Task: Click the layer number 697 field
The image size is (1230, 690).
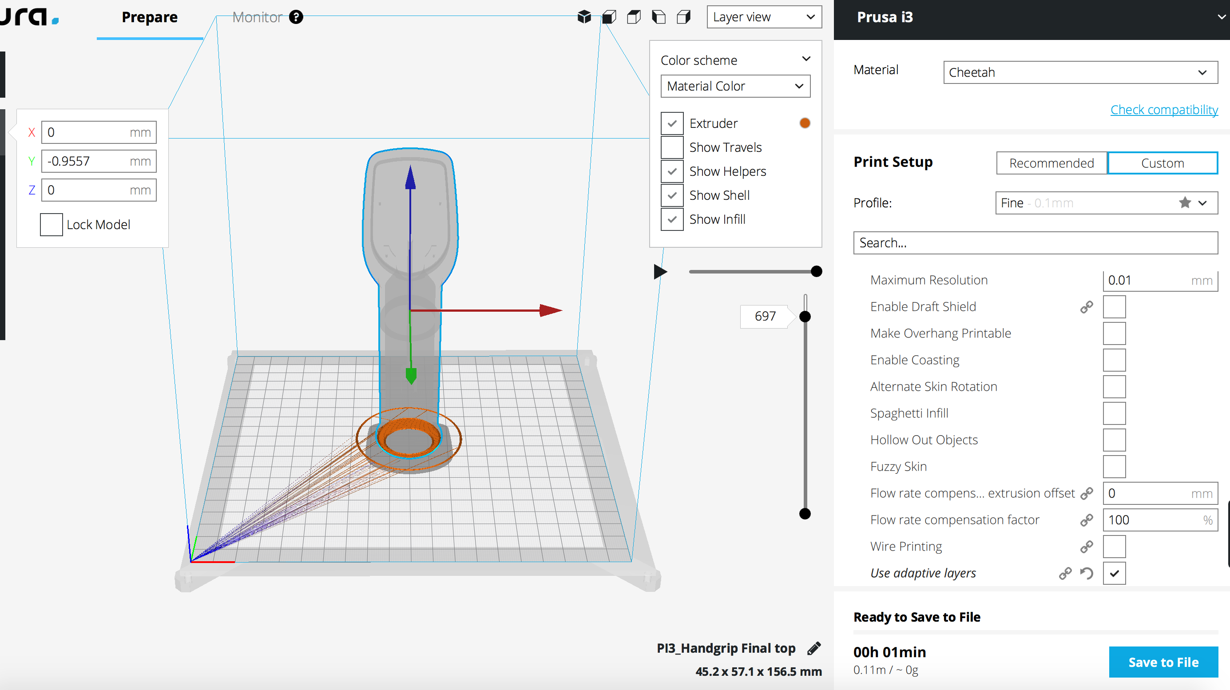Action: point(765,317)
